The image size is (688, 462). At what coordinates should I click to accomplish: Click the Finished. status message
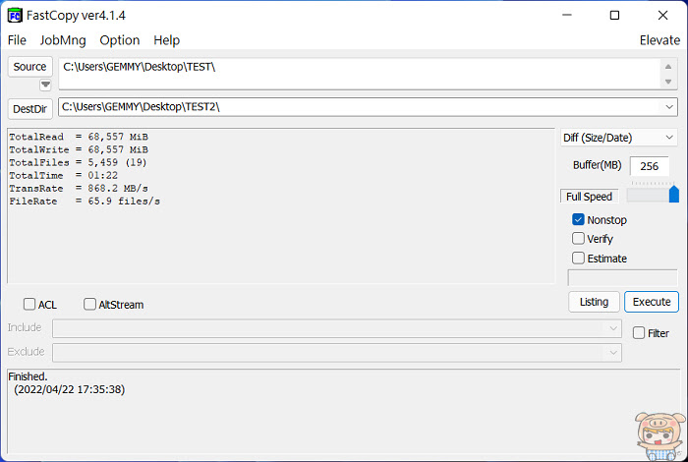28,376
